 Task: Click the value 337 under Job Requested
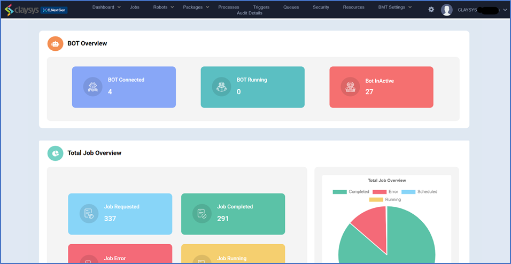point(110,219)
